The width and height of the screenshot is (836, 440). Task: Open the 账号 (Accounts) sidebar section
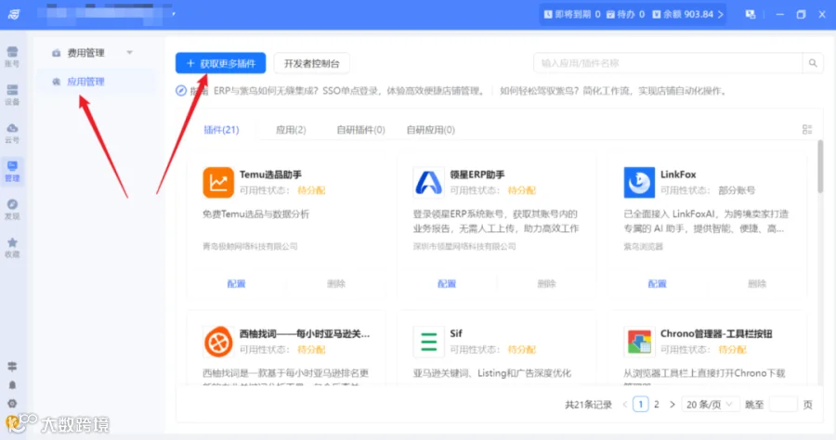tap(12, 56)
